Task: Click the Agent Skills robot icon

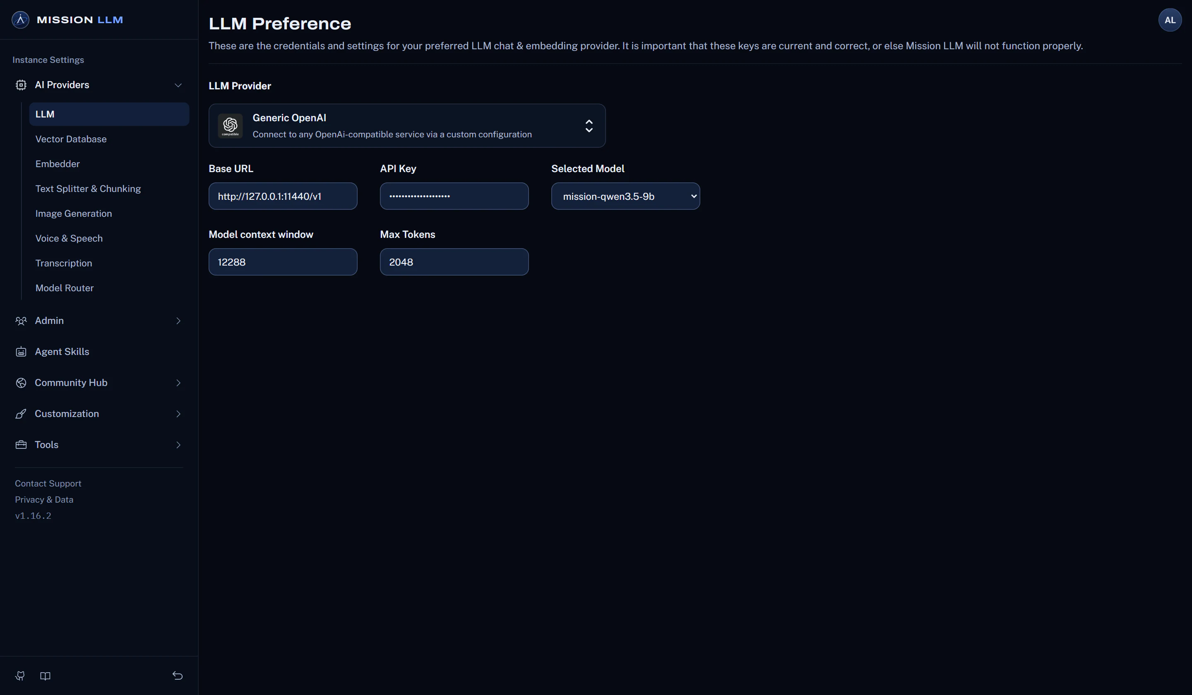Action: click(x=21, y=352)
